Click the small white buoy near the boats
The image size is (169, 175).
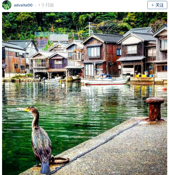click(x=63, y=84)
